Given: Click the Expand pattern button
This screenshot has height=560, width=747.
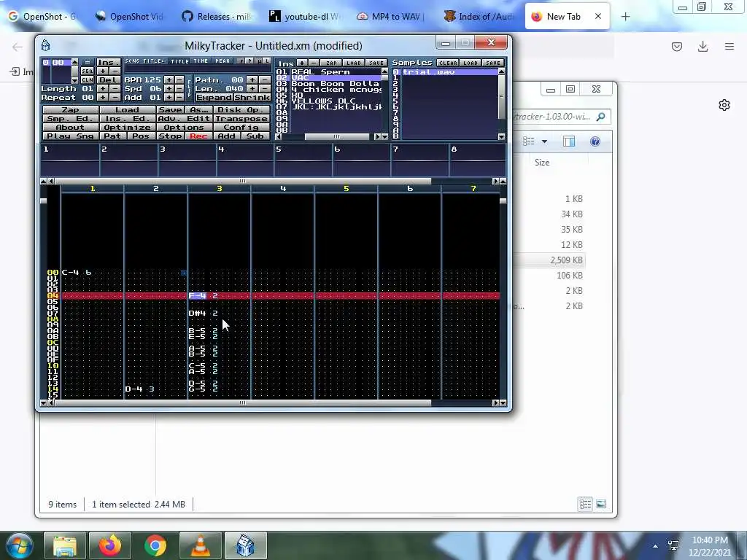Looking at the screenshot, I should (x=214, y=97).
